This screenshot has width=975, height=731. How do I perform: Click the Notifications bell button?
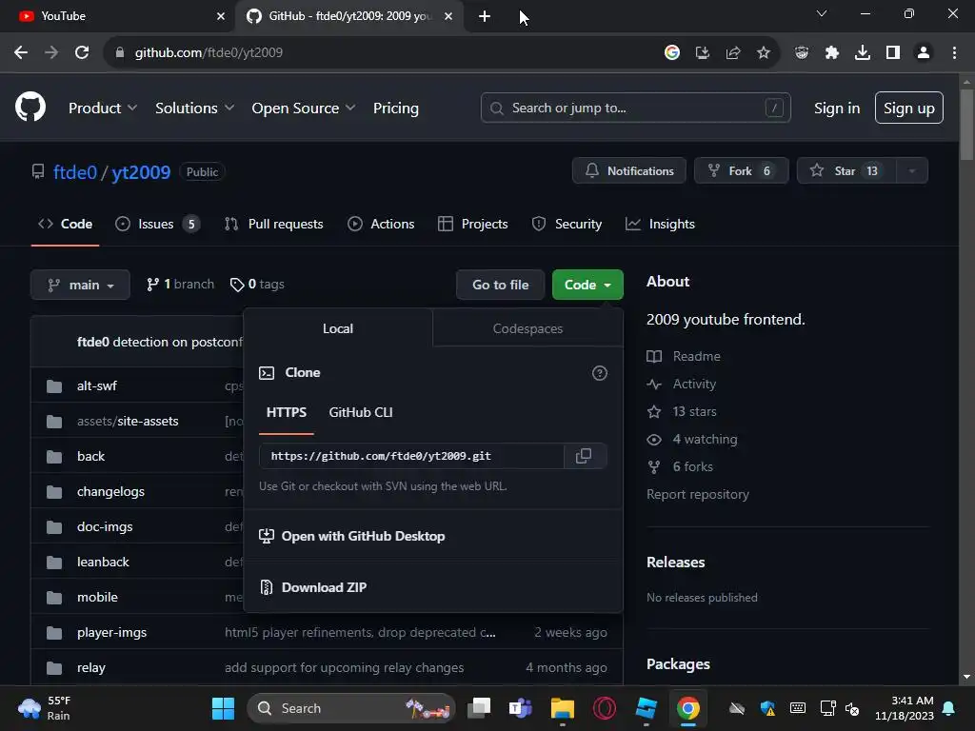[628, 171]
